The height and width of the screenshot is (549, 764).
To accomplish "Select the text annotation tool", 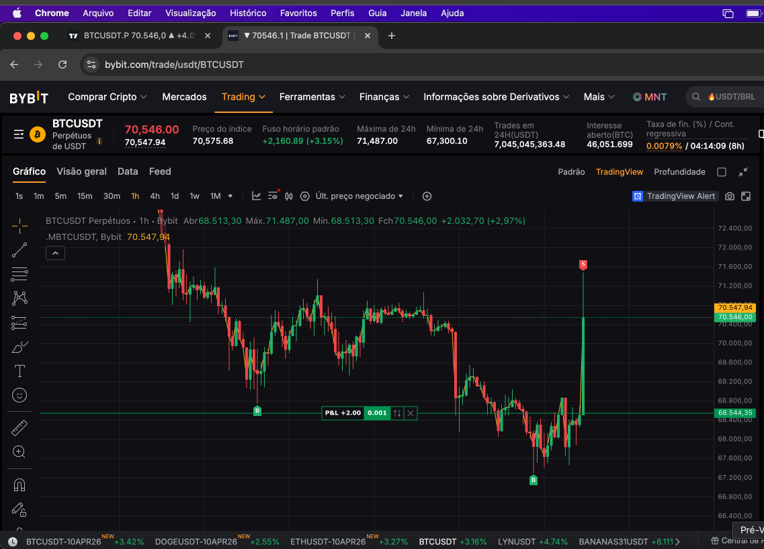I will click(19, 371).
